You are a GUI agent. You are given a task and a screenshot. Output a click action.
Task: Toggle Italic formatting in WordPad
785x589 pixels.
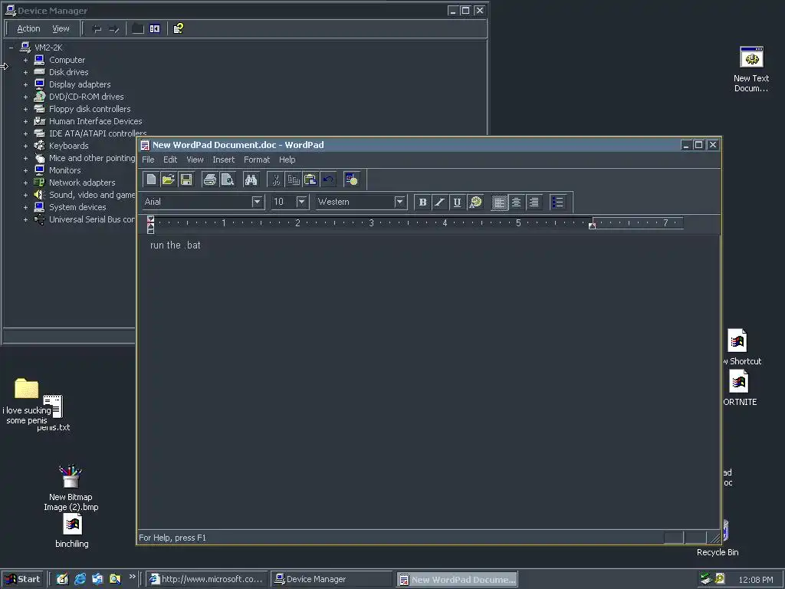coord(439,202)
